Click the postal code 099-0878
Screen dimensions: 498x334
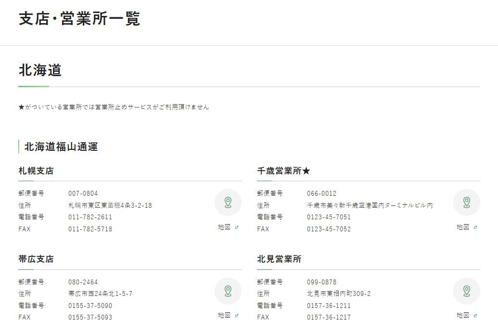click(321, 282)
